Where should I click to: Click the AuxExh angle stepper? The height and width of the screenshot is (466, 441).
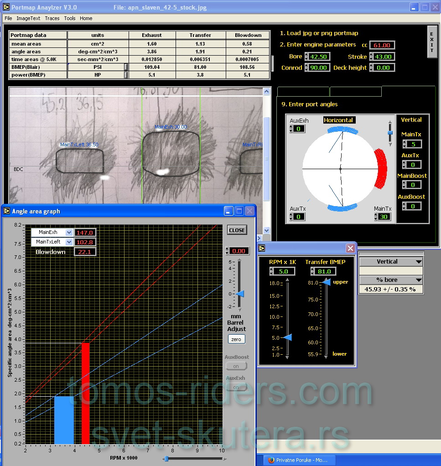tap(291, 129)
